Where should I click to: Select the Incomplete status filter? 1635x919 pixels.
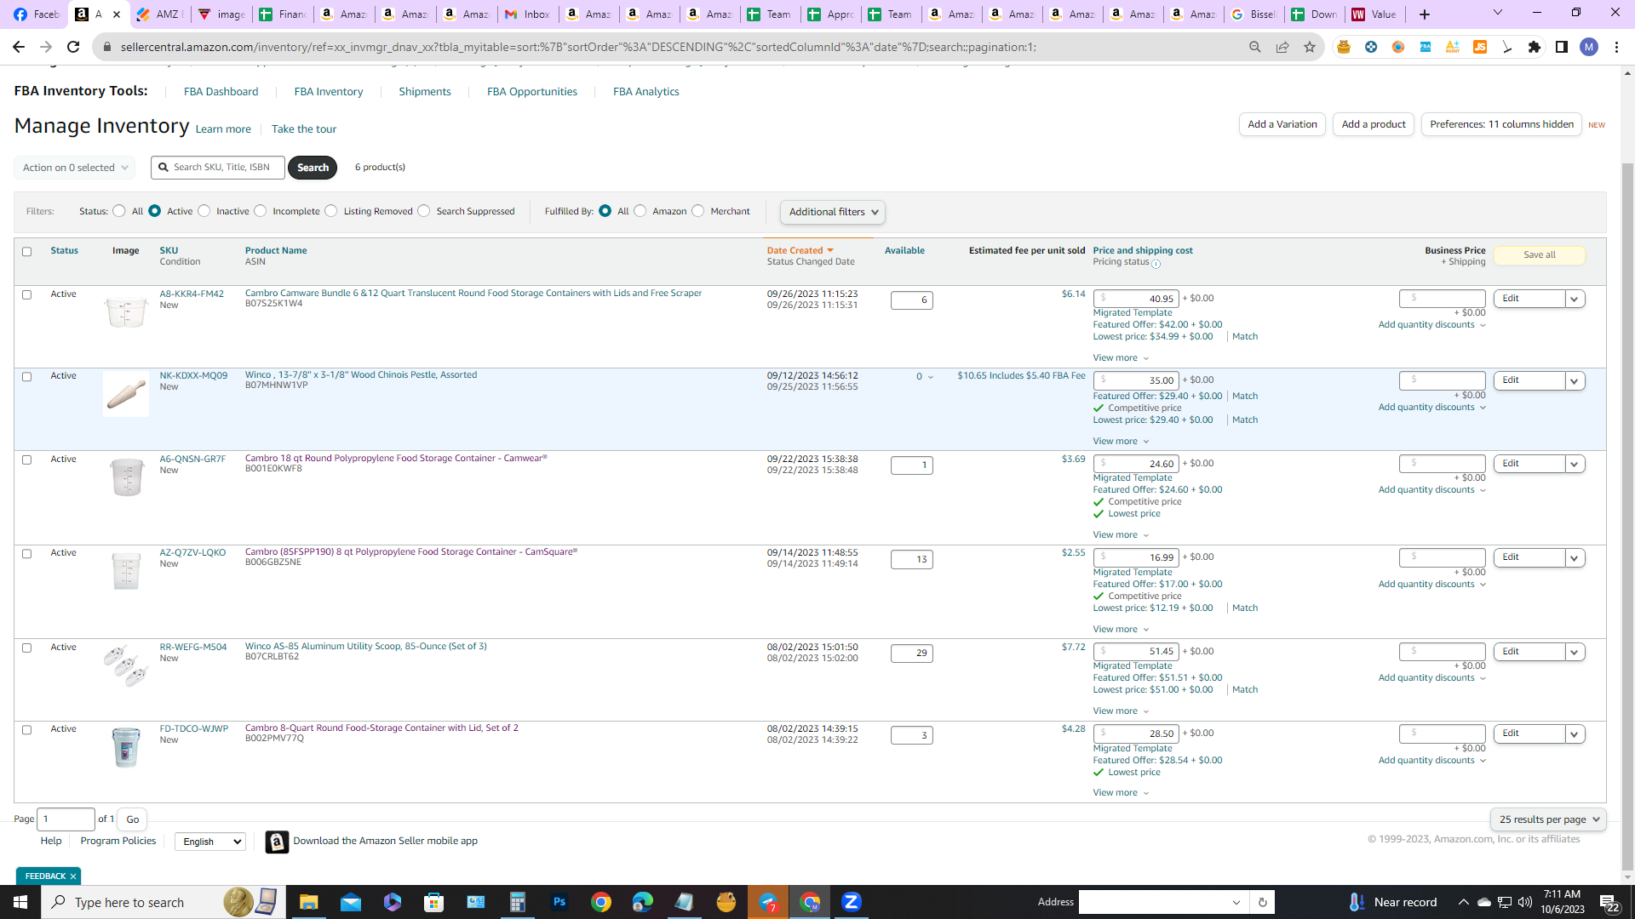point(261,211)
